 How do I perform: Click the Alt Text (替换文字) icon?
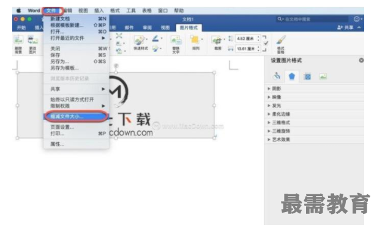[176, 40]
